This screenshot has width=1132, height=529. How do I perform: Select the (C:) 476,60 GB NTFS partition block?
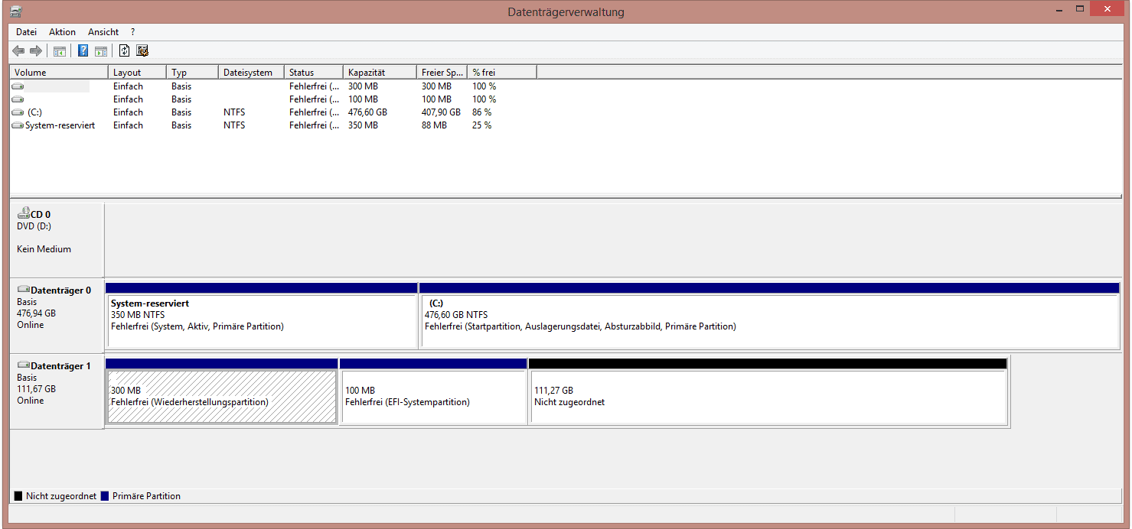click(770, 315)
